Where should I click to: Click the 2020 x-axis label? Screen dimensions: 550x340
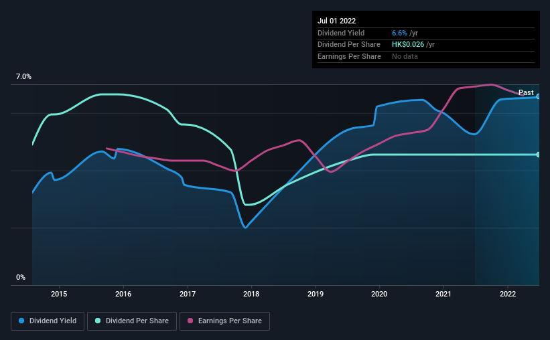point(379,294)
